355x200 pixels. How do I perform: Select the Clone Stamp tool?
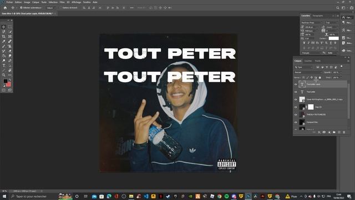click(10, 46)
